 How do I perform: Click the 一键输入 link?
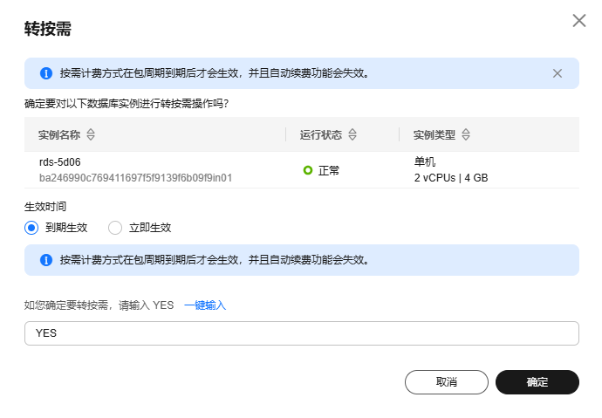tap(205, 305)
